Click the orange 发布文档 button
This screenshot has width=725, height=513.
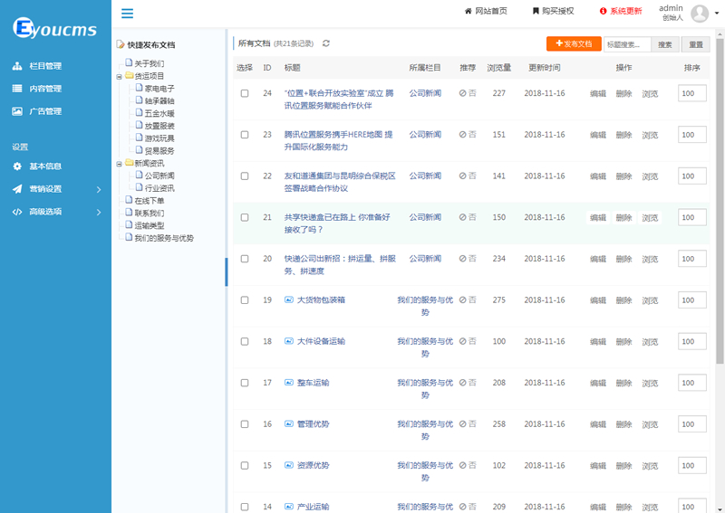574,43
